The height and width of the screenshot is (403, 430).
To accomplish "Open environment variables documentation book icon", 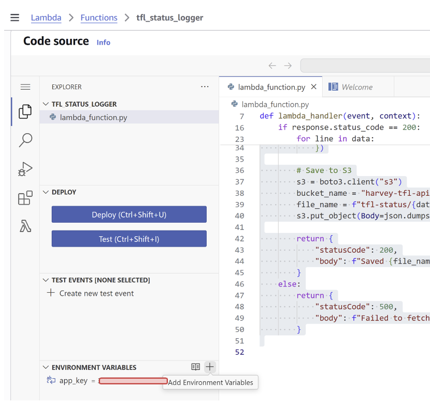I will [195, 367].
